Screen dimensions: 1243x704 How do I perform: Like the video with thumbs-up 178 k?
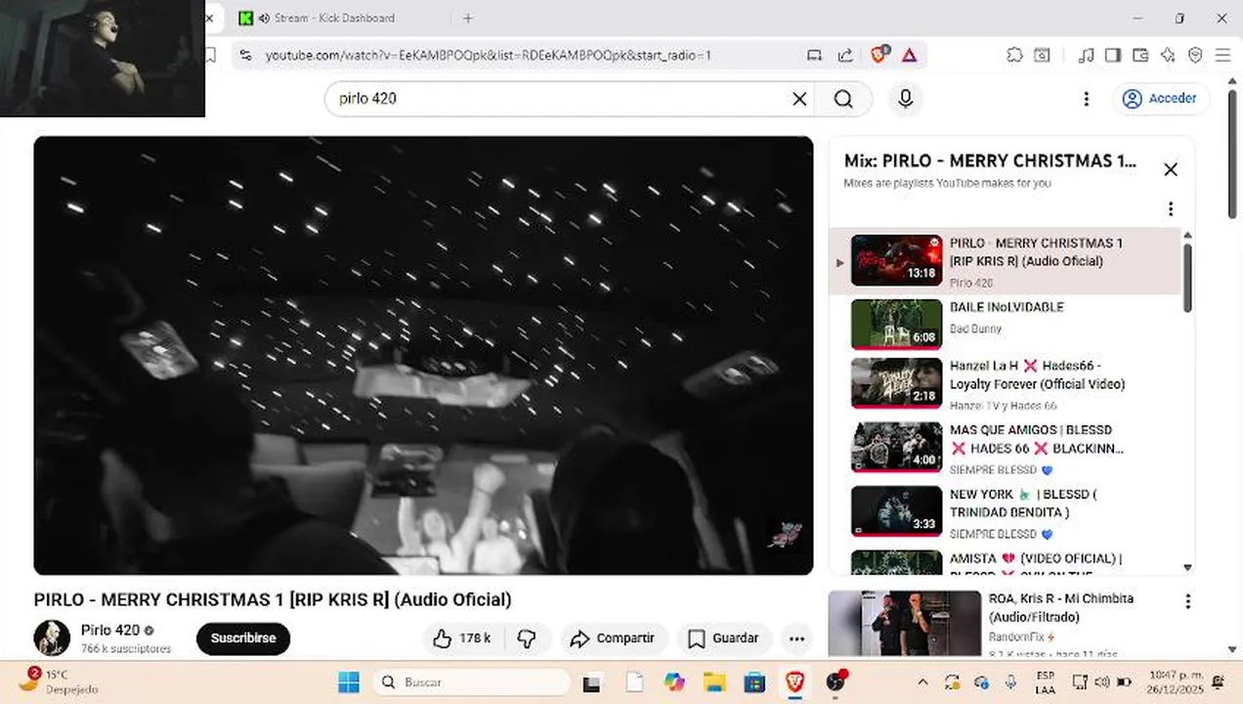[x=462, y=638]
